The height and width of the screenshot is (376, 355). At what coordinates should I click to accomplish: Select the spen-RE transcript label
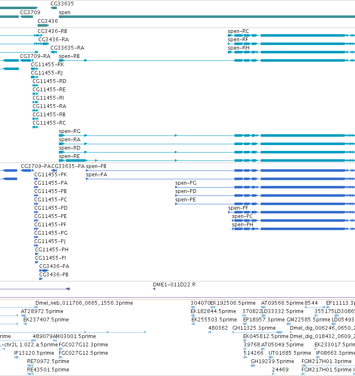coord(69,156)
